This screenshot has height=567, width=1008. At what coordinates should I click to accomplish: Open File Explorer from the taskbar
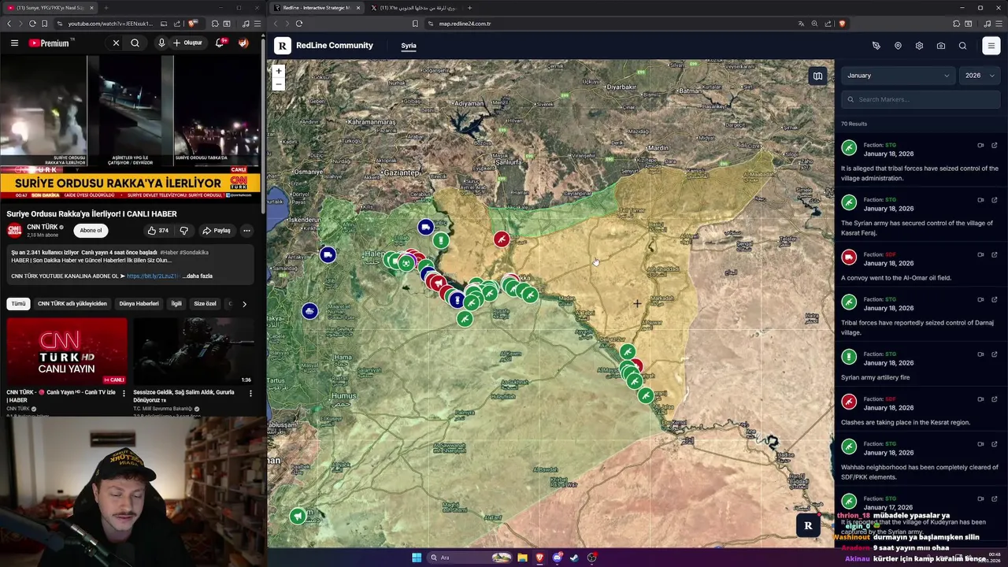tap(522, 558)
